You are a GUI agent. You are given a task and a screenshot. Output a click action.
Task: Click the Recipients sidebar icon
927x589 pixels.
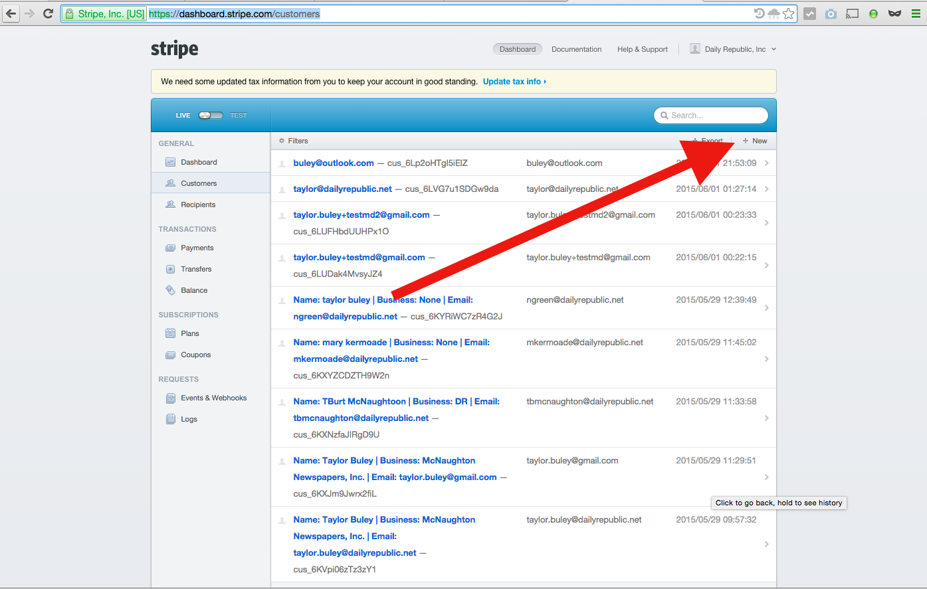coord(170,205)
